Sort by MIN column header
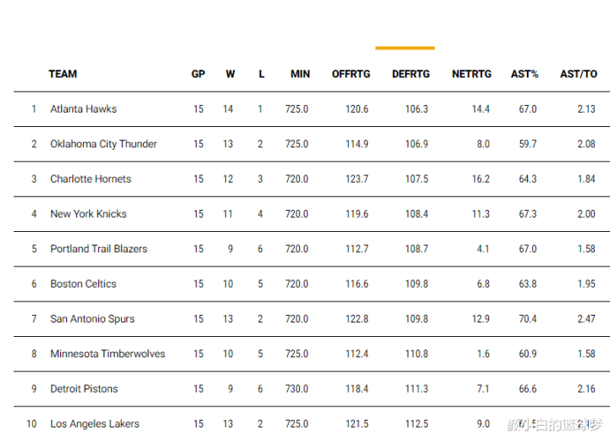The width and height of the screenshot is (610, 441). point(300,74)
